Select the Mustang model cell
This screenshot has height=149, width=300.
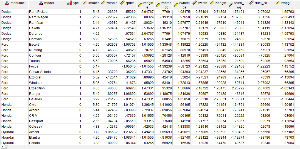46,50
